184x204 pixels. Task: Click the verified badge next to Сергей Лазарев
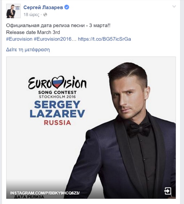pyautogui.click(x=67, y=7)
